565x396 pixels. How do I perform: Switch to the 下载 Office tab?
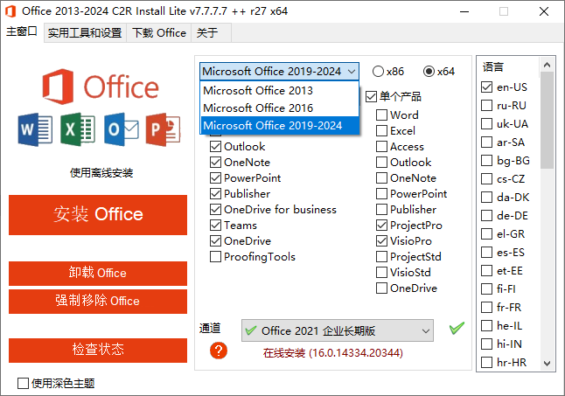158,32
